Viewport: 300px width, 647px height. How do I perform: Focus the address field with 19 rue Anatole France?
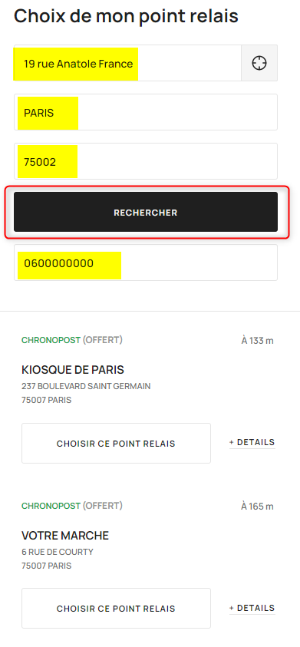127,63
